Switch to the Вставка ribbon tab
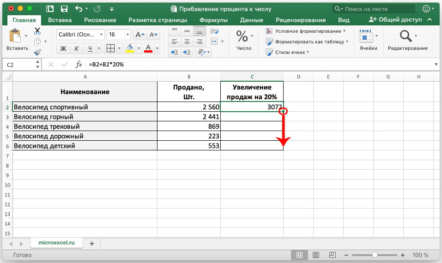The image size is (442, 263). click(60, 20)
